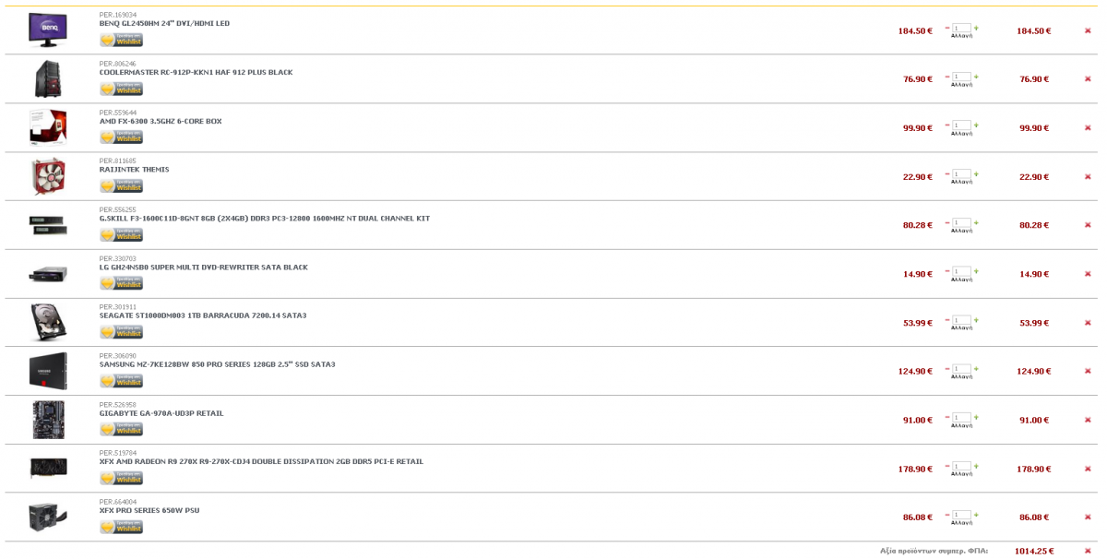The image size is (1107, 559).
Task: Increase Samsung 850 Pro quantity with plus
Action: click(x=976, y=368)
